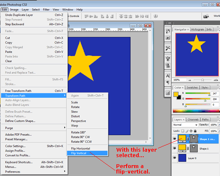This screenshot has height=176, width=220.
Task: Click the color spectrum ramp
Action: pyautogui.click(x=196, y=111)
